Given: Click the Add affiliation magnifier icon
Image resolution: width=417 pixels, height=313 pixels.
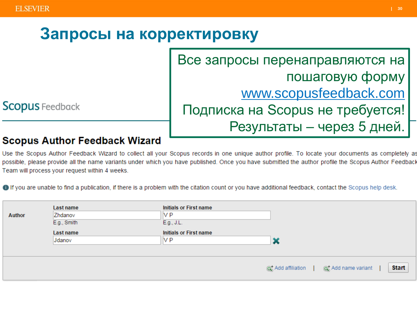Looking at the screenshot, I should 270,268.
